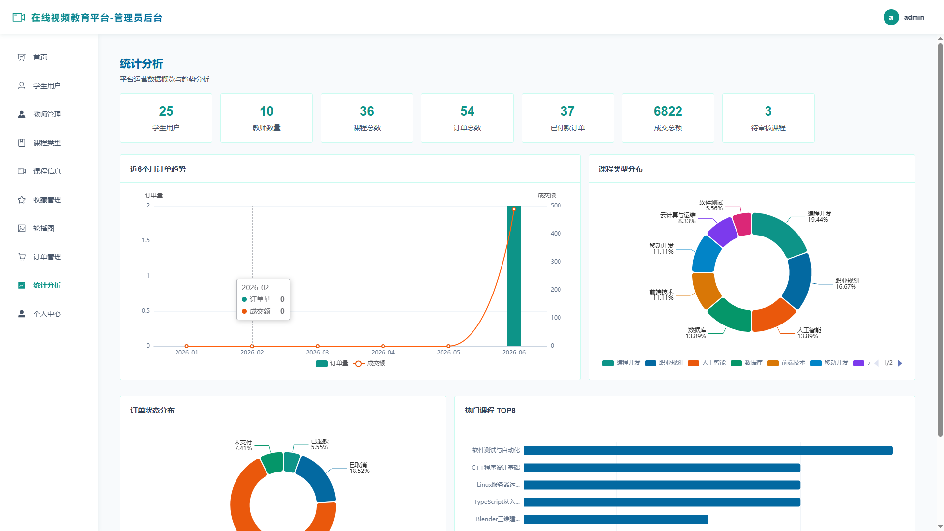Go to next legend page arrow
This screenshot has height=531, width=944.
pos(900,363)
